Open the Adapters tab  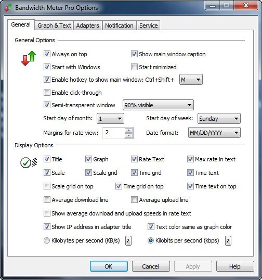tap(87, 26)
